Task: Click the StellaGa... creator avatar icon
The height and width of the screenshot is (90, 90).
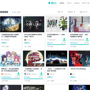Action: click(x=25, y=74)
